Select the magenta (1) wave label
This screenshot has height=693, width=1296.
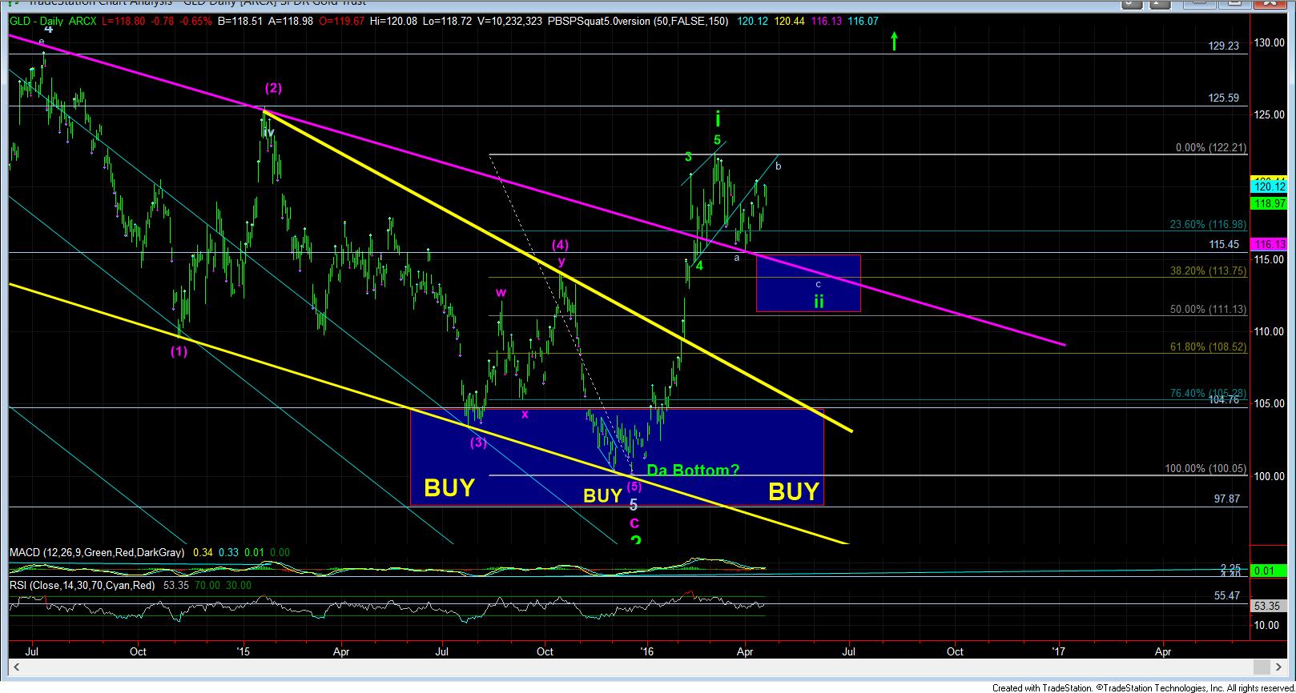[179, 351]
